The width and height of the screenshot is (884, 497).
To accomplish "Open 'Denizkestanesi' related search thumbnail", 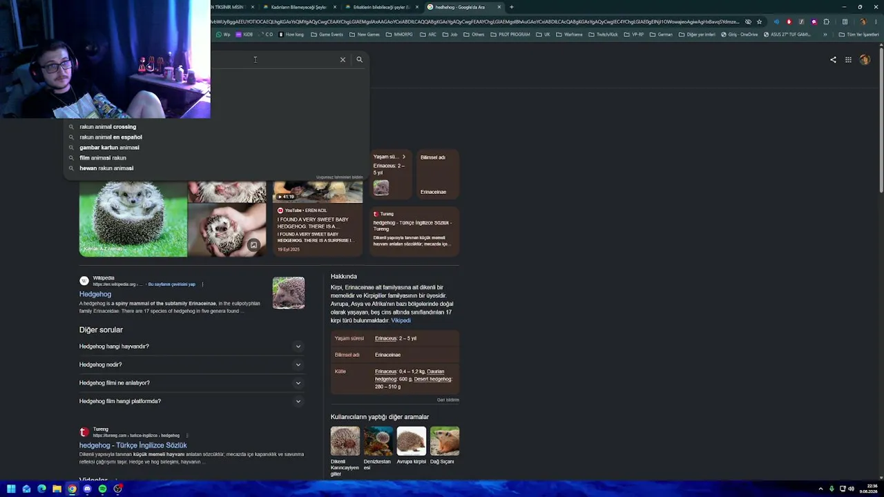I will 378,441.
